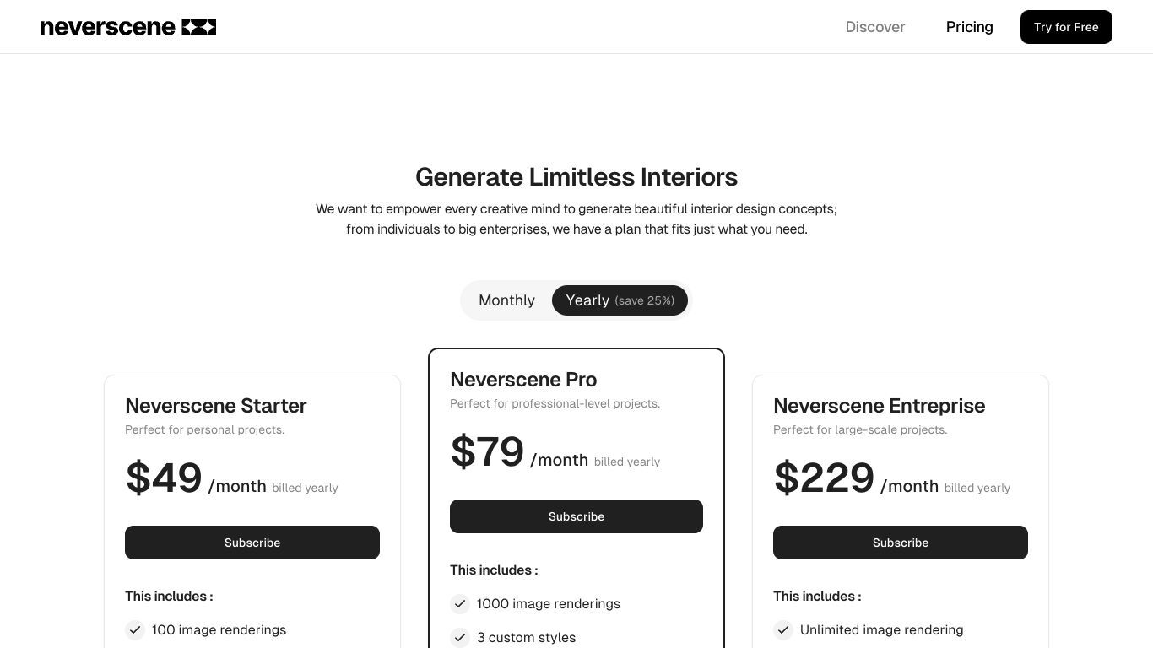Click the $79 Pro price
1153x648 pixels.
(x=487, y=452)
